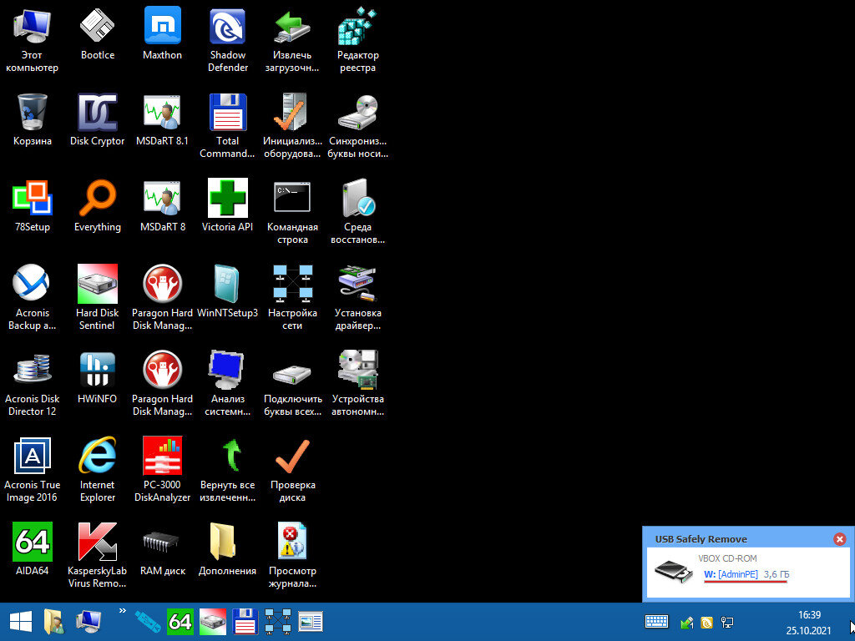Screen dimensions: 855x641
Task: Launch Disk Cryptor from the desktop
Action: 98,120
